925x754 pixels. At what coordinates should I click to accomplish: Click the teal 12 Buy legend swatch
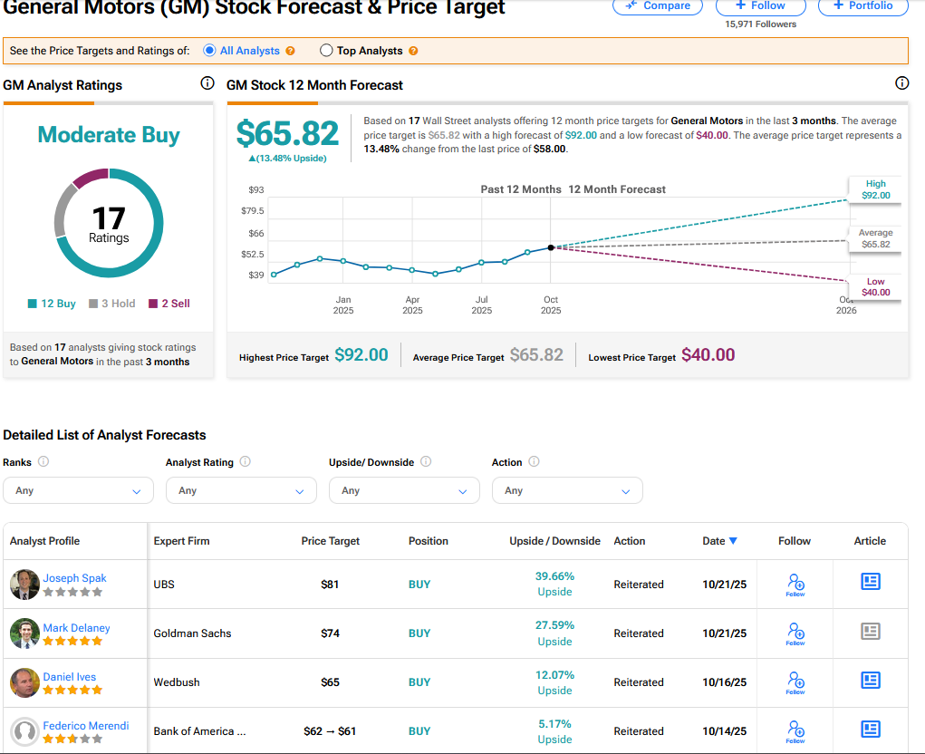tap(34, 304)
